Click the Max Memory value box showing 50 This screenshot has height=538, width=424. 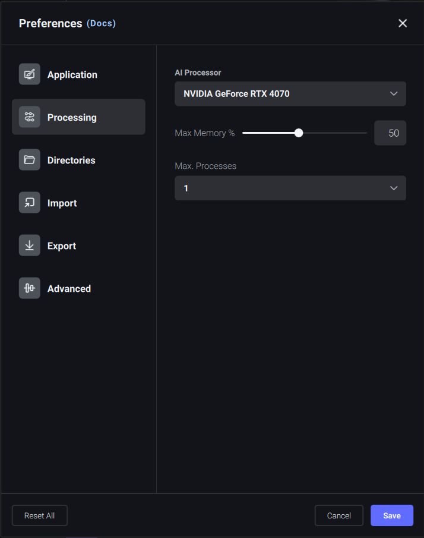pyautogui.click(x=390, y=133)
